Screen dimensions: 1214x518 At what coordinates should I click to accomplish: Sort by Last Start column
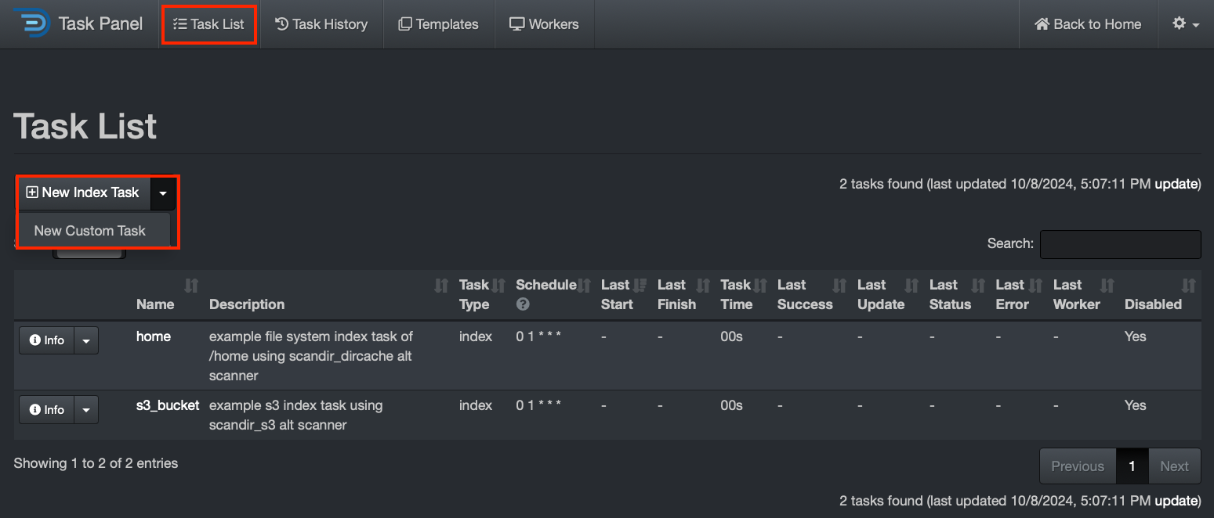coord(640,286)
